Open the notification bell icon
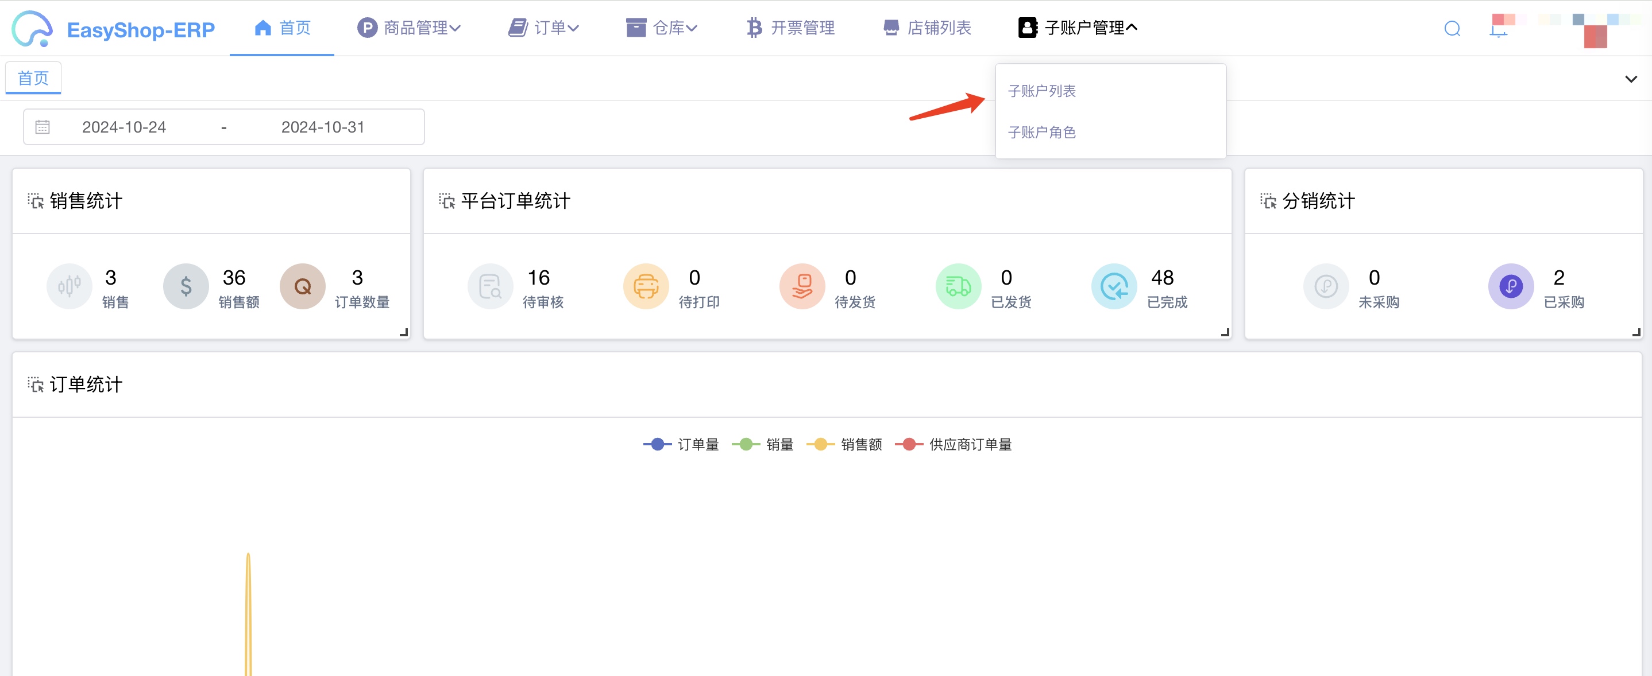Screen dimensions: 1652x676 (1498, 29)
